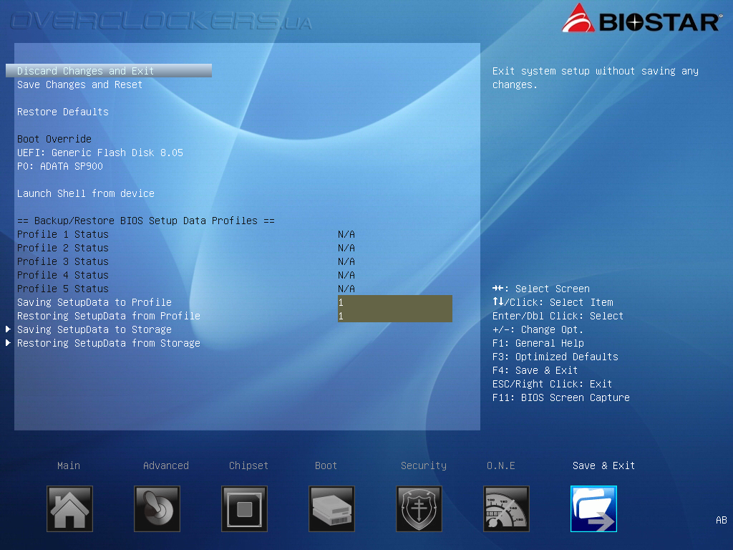Select Saving SetupData to Profile label
The height and width of the screenshot is (550, 733).
94,303
